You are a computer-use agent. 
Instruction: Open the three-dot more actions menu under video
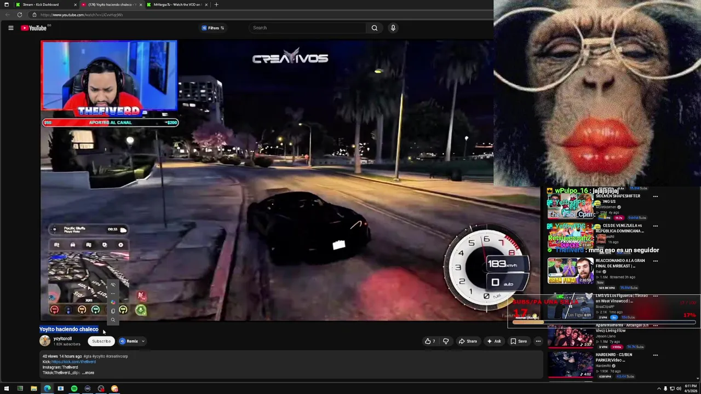click(x=538, y=341)
